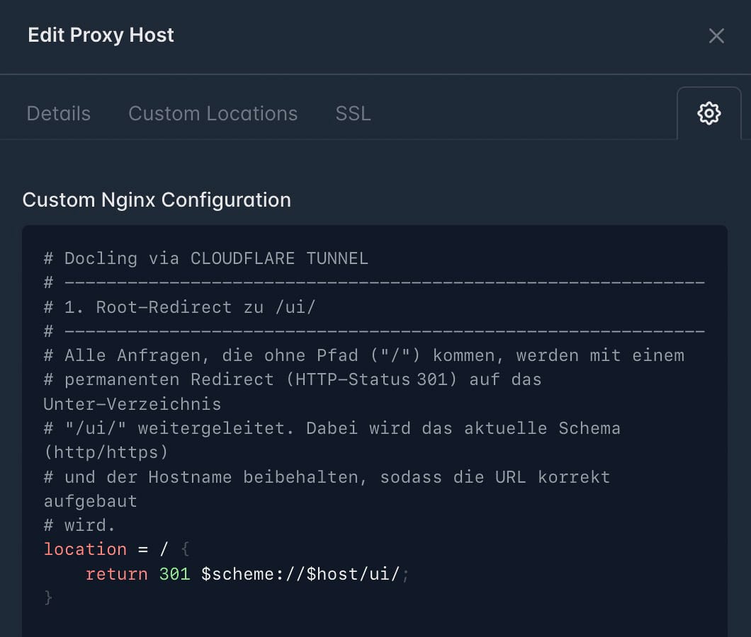Viewport: 751px width, 637px height.
Task: Open the Custom Locations tab
Action: (x=213, y=113)
